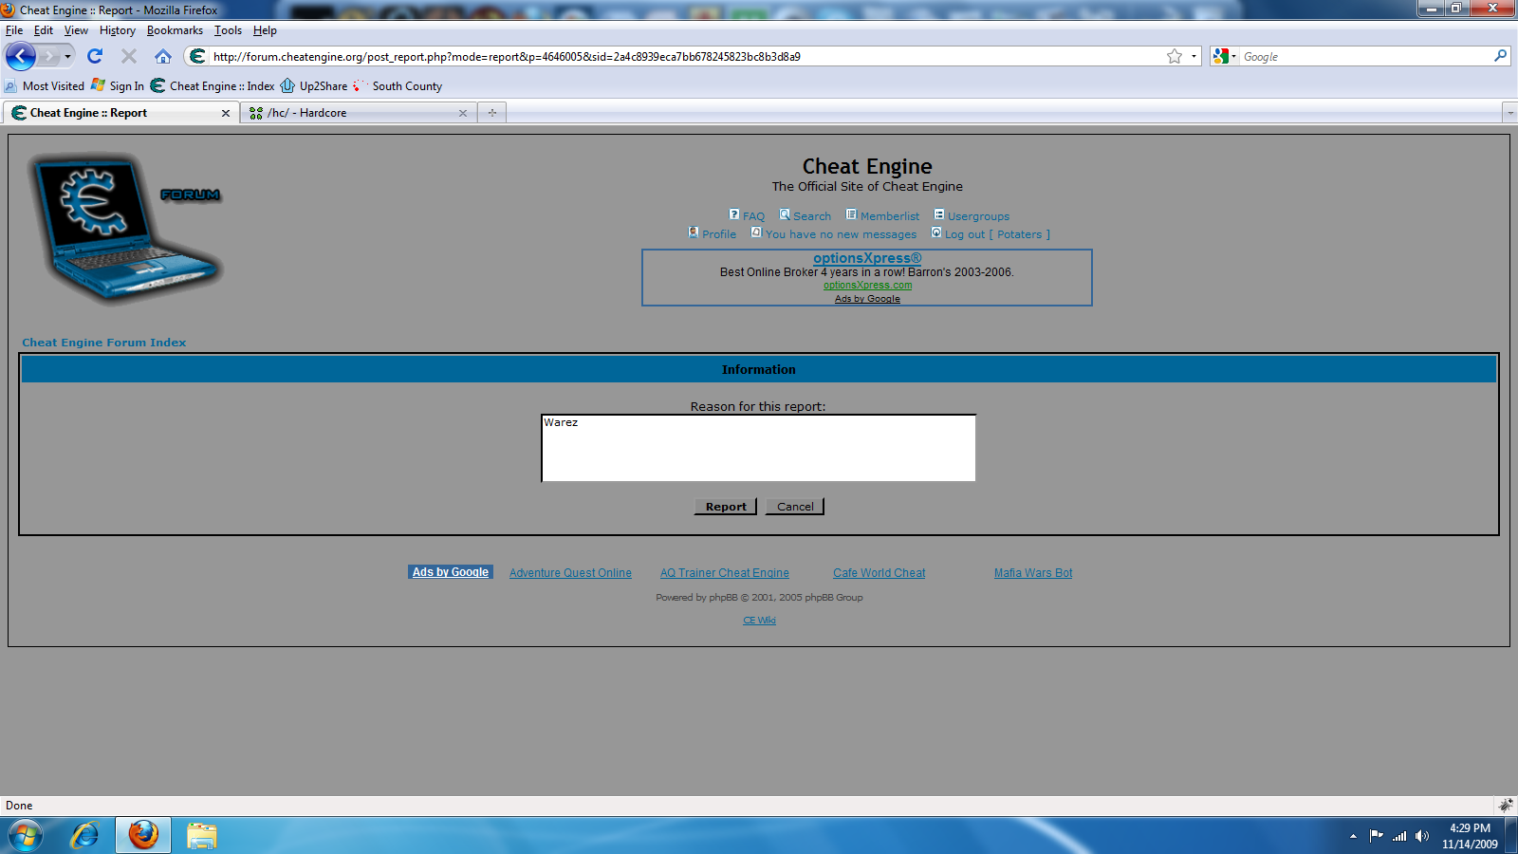Follow the optionsXpress.com green ad URL

867,285
